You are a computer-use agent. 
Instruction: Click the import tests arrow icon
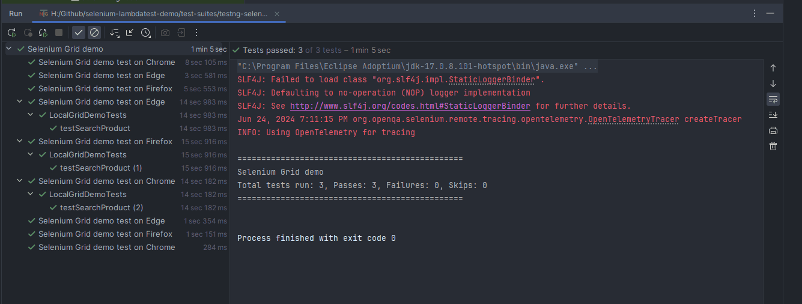point(181,32)
